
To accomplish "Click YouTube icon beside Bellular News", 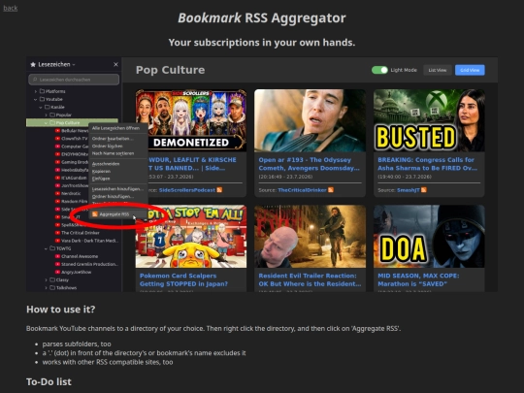I will [x=57, y=131].
